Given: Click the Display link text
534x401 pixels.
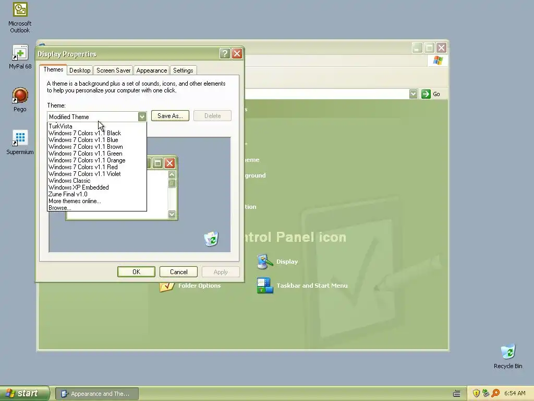Looking at the screenshot, I should click(x=287, y=262).
